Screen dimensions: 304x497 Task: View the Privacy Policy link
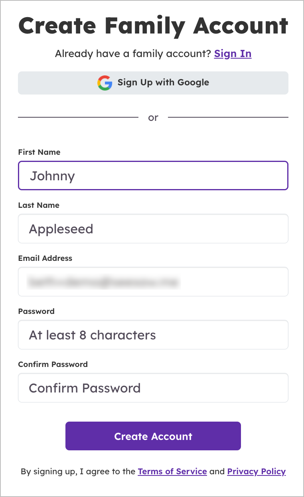click(257, 471)
